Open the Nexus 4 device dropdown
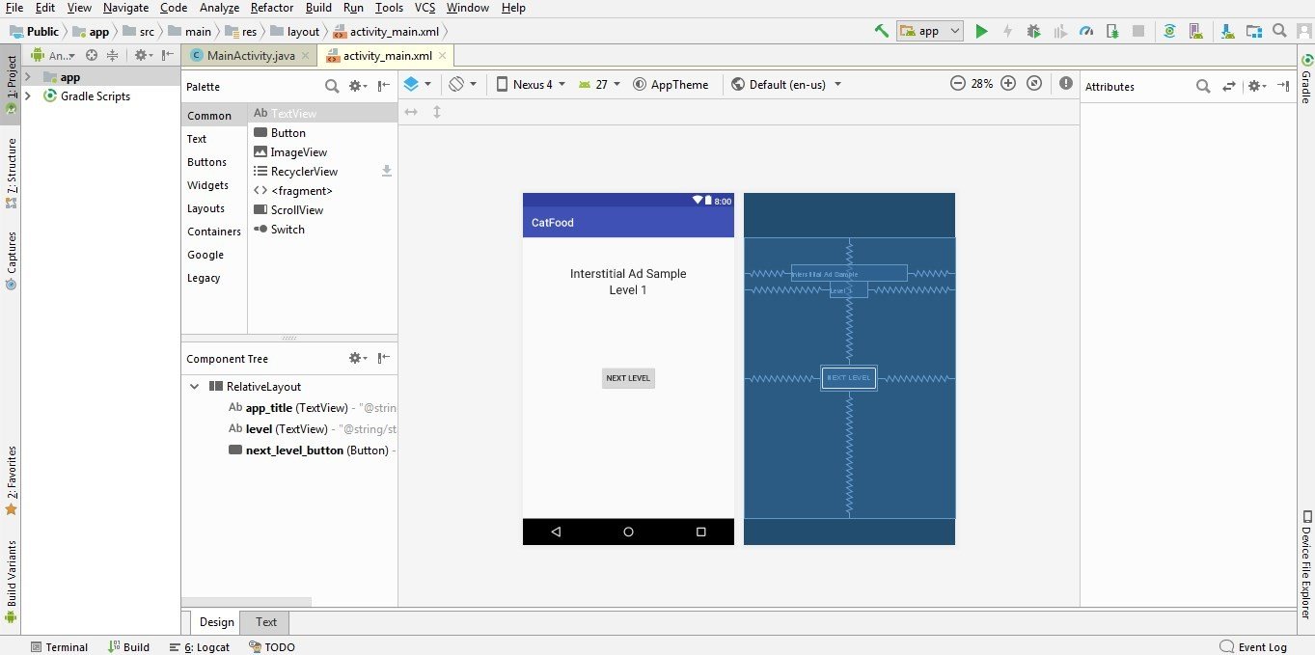 (530, 84)
